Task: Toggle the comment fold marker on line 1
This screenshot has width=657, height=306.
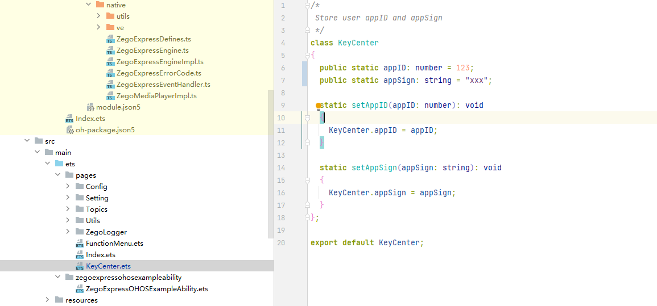Action: [x=308, y=6]
